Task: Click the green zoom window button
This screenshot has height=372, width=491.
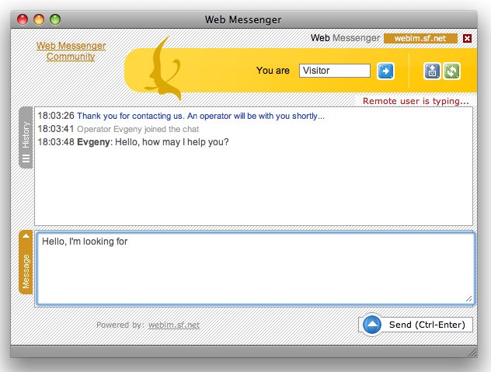Action: (x=54, y=19)
